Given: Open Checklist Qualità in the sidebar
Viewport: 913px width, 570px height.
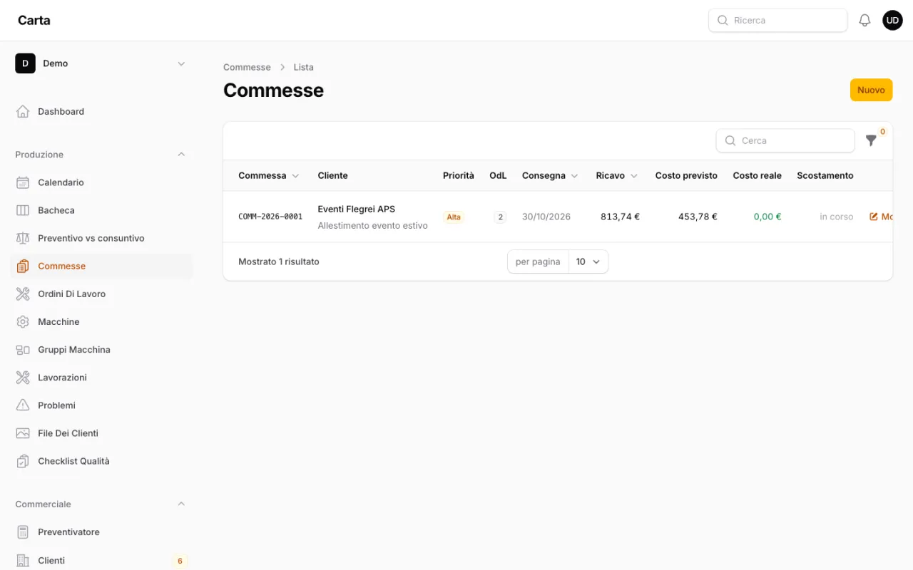Looking at the screenshot, I should point(101,461).
